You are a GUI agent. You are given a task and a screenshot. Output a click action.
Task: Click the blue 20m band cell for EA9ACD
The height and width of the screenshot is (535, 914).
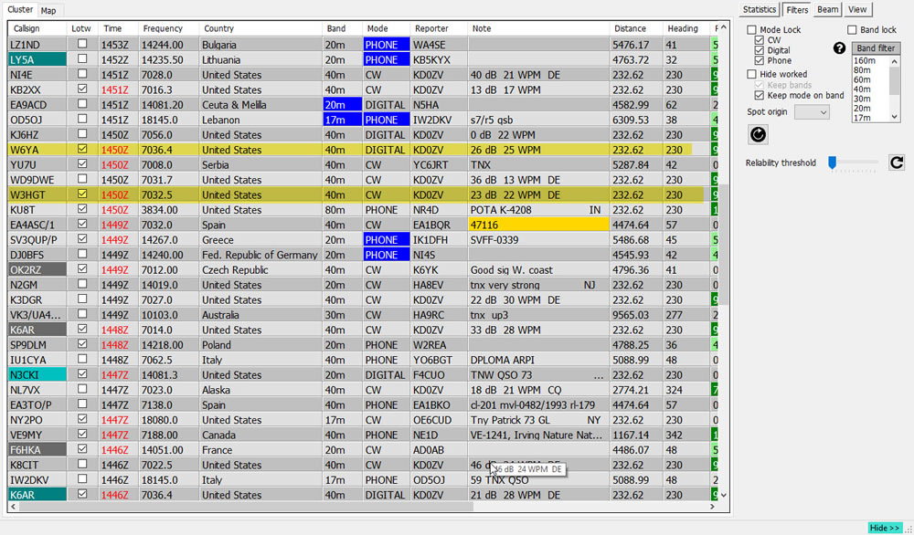[x=342, y=104]
